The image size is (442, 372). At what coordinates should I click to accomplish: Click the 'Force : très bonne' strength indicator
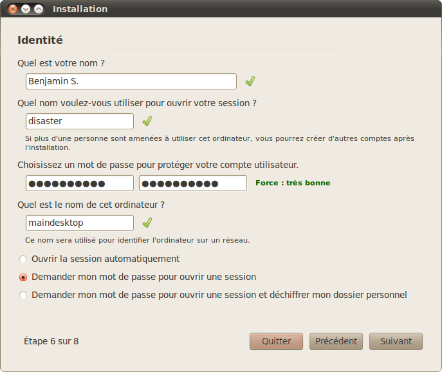293,183
